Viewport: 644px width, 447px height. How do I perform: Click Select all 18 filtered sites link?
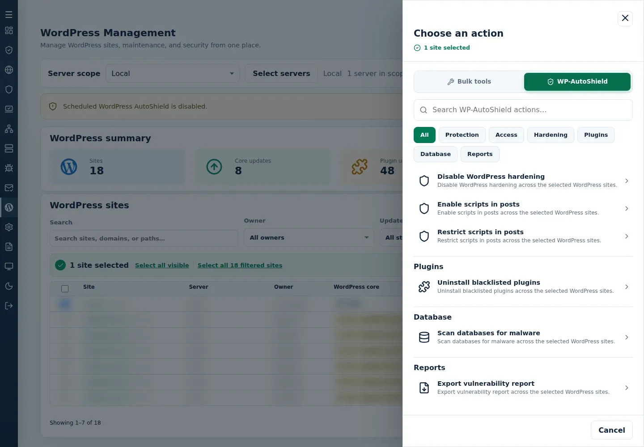[x=240, y=266]
